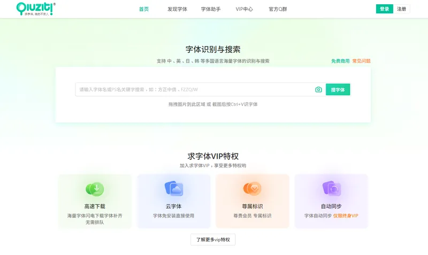
Task: Click 了解更多vip特权 button
Action: [213, 240]
